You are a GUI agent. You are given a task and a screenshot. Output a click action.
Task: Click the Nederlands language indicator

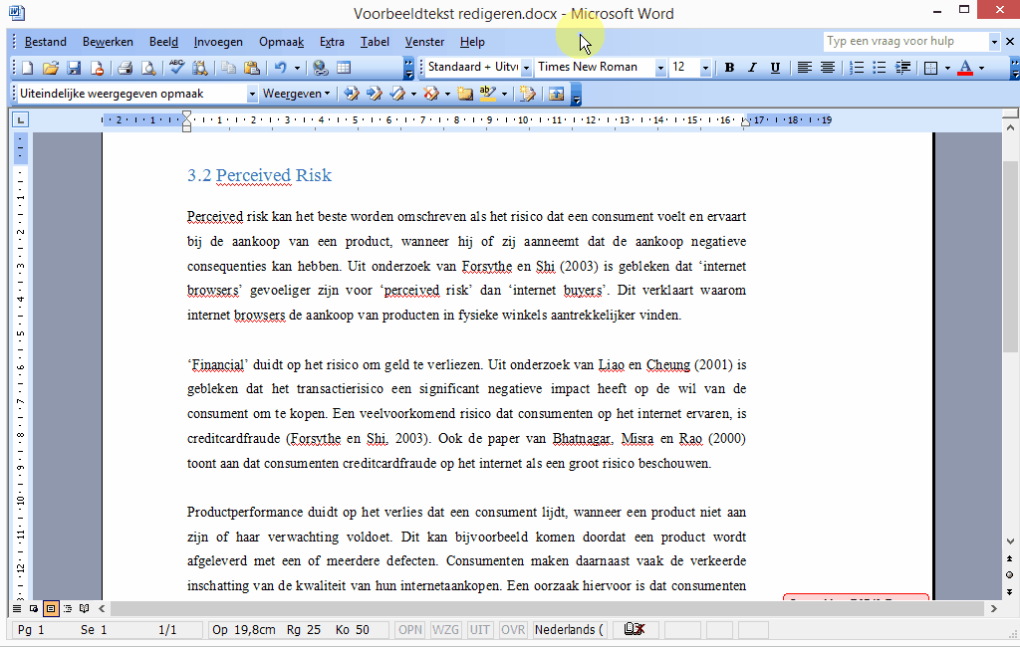[x=570, y=629]
